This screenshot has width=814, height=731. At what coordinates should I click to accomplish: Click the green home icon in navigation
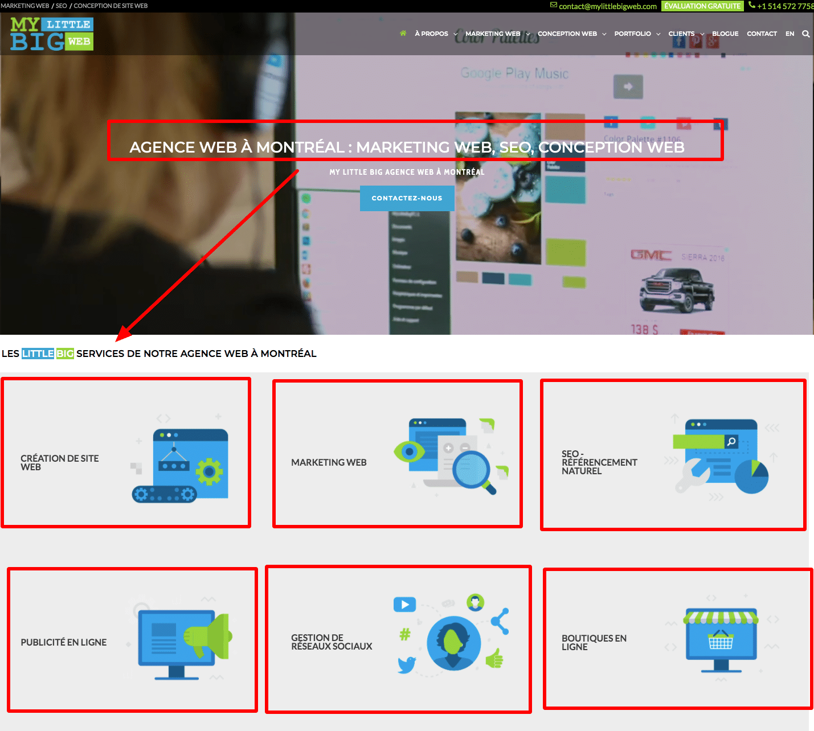(x=403, y=34)
